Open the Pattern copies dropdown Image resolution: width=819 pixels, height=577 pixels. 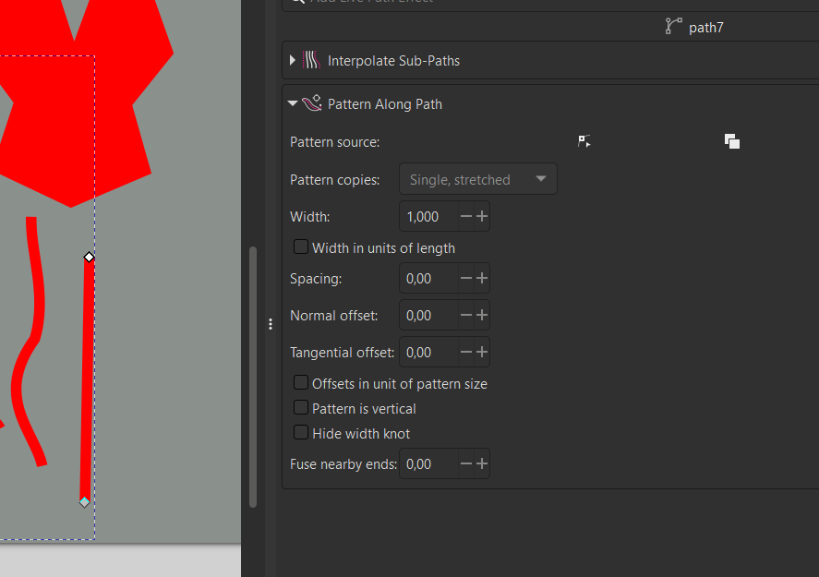point(478,179)
